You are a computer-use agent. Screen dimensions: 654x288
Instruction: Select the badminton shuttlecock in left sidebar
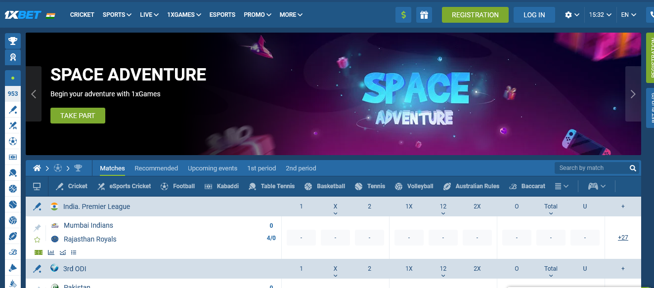click(13, 268)
